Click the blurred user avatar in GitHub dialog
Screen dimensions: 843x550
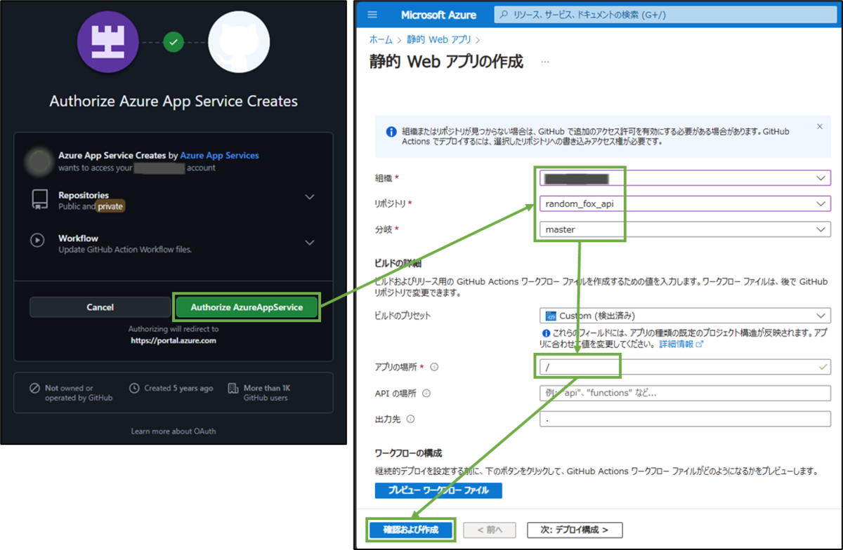39,161
